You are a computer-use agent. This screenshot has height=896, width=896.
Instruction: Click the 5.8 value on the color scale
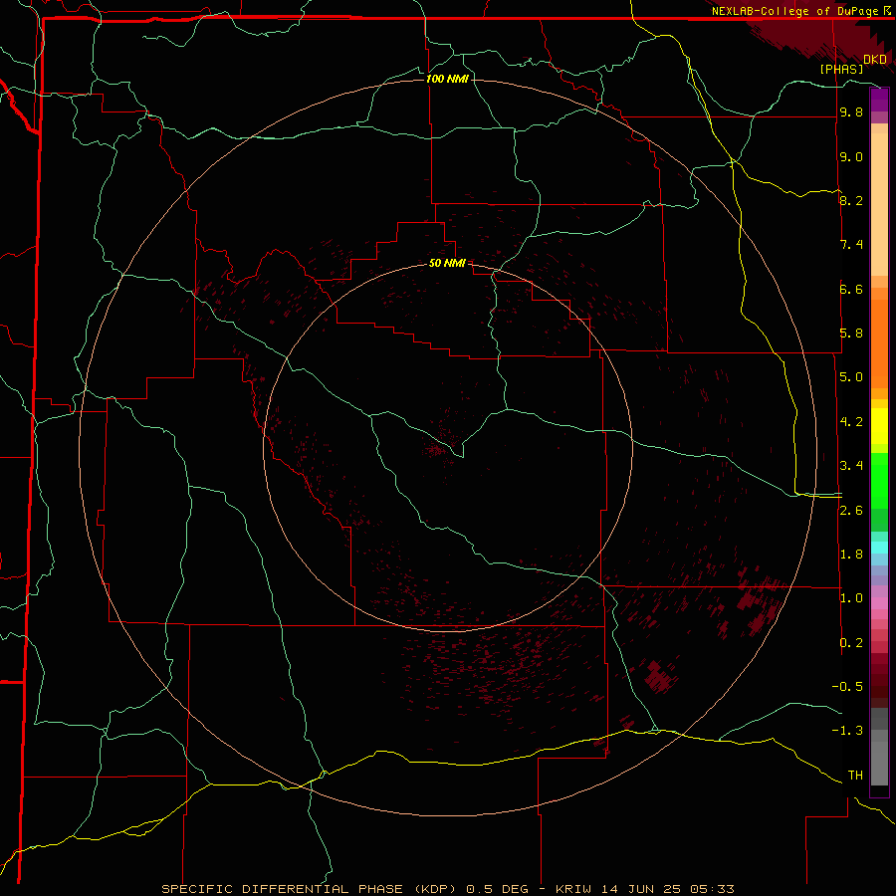[851, 334]
